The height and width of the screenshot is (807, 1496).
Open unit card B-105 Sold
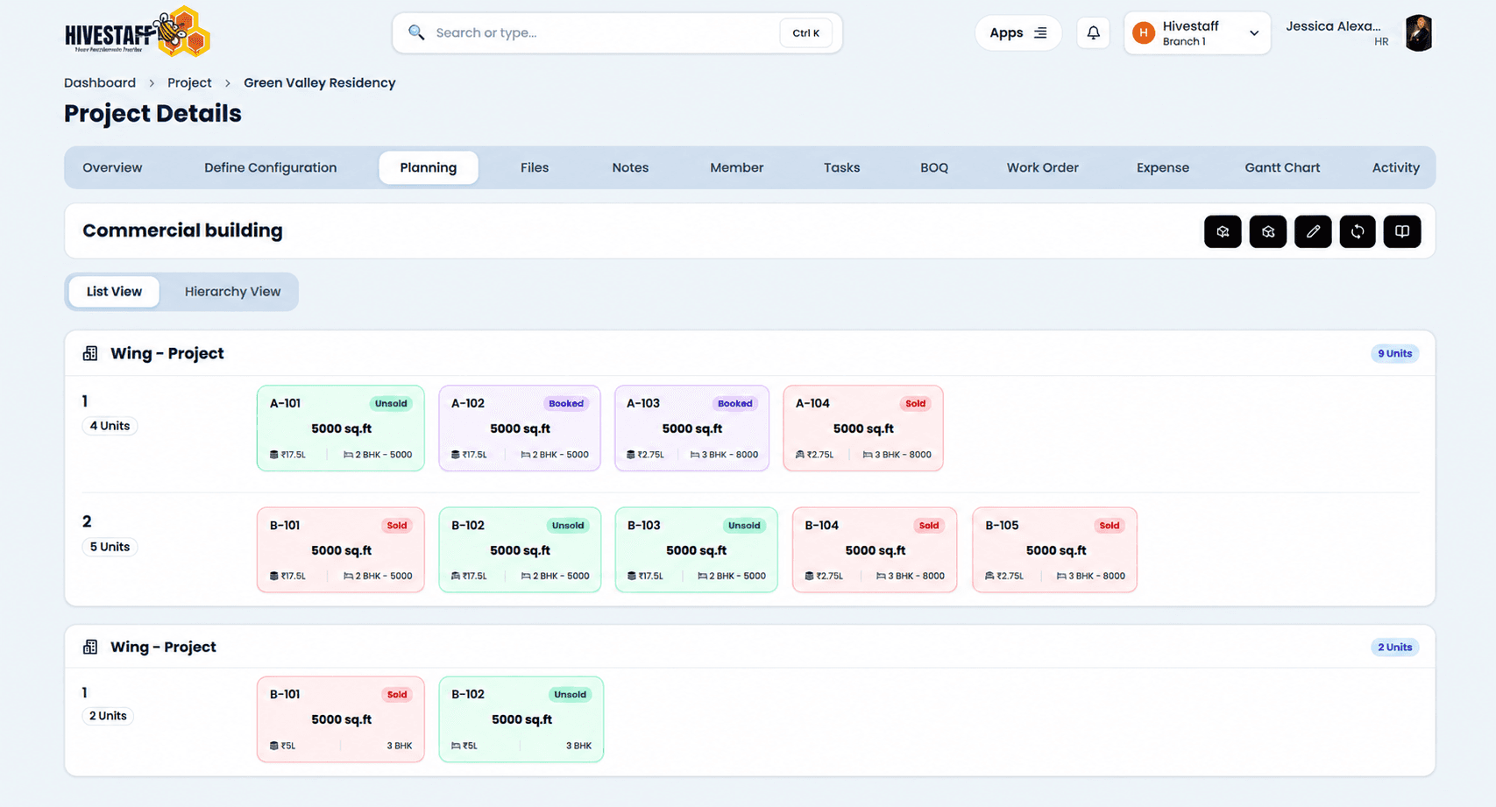coord(1054,550)
